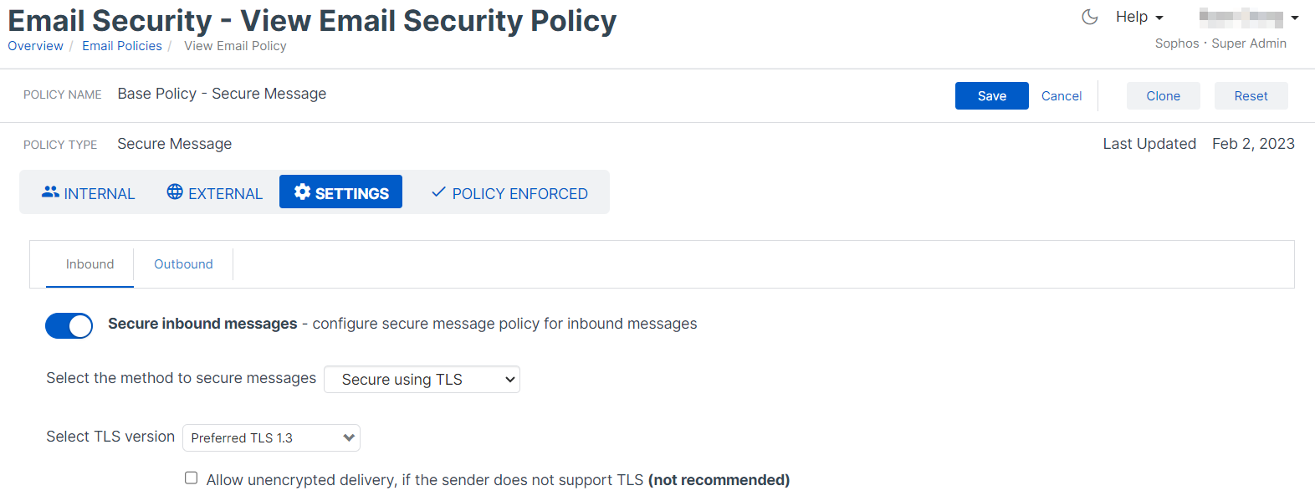
Task: Expand the TLS version dropdown
Action: [271, 438]
